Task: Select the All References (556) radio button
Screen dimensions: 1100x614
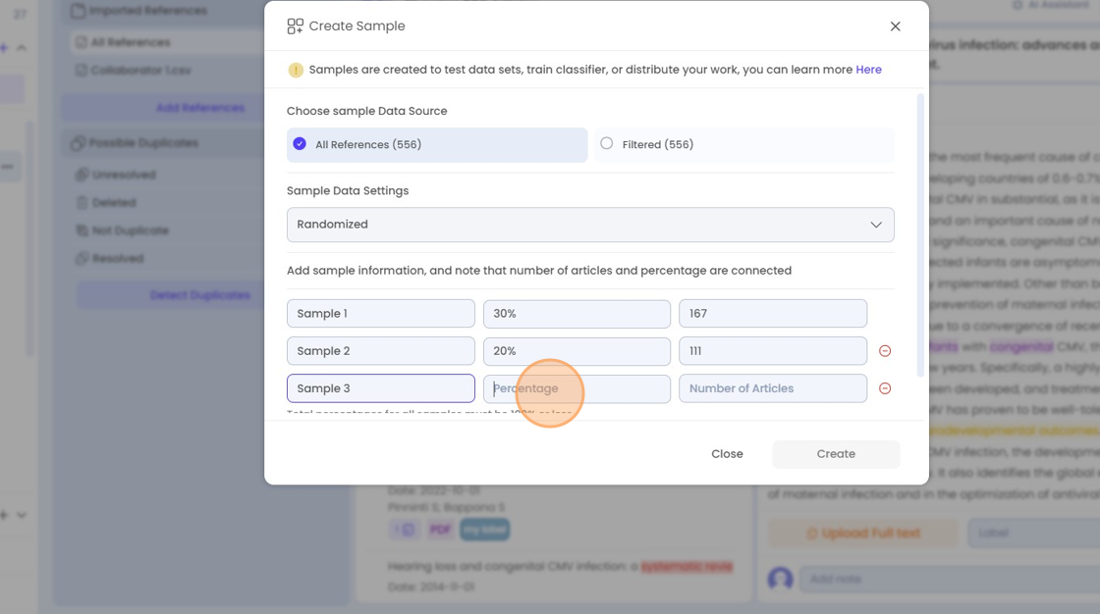Action: (x=300, y=144)
